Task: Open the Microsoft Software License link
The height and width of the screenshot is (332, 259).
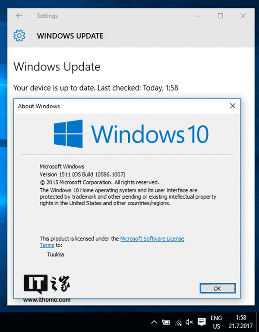Action: (152, 239)
